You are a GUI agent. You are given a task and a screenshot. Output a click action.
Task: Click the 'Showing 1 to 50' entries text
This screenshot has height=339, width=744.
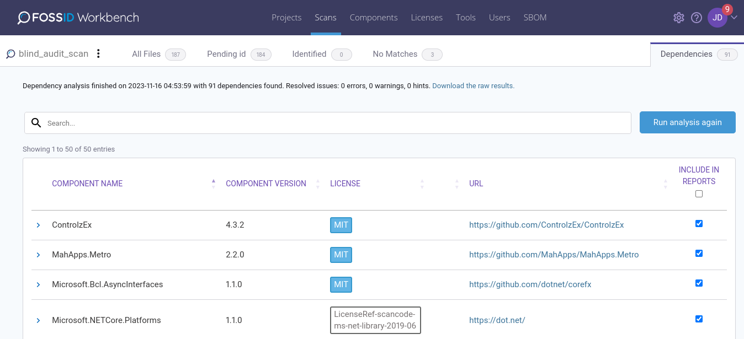[68, 149]
